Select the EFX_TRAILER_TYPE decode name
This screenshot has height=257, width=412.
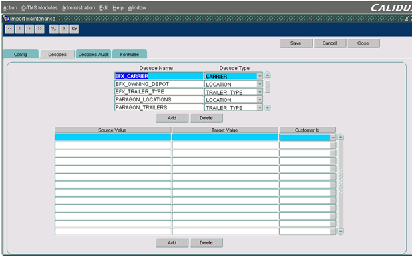(x=159, y=92)
